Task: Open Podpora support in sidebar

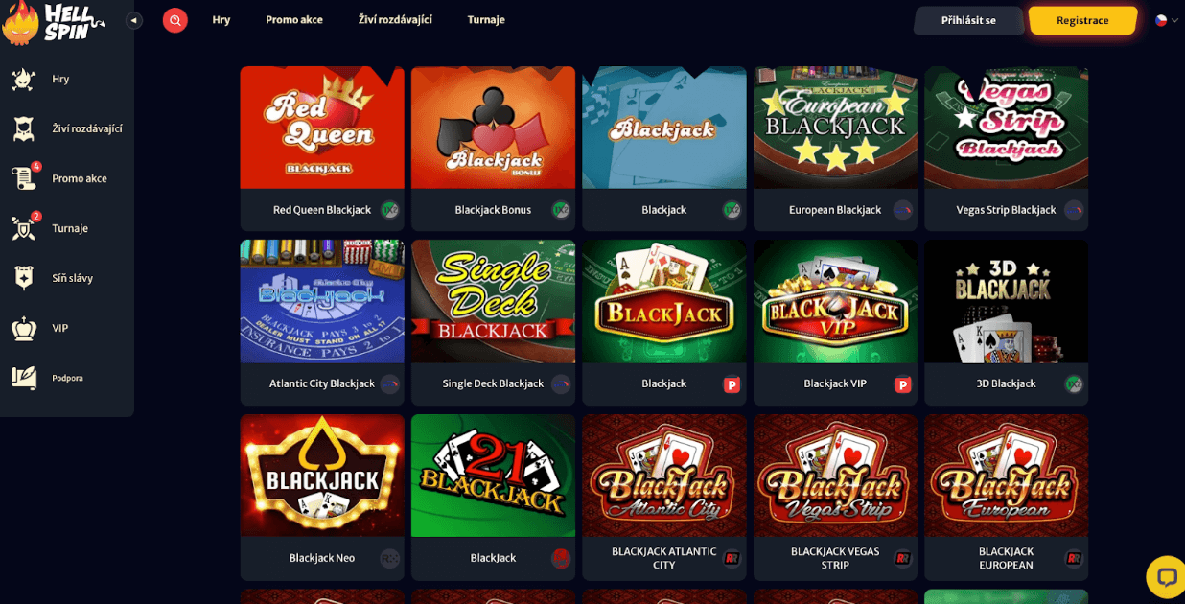Action: click(67, 378)
